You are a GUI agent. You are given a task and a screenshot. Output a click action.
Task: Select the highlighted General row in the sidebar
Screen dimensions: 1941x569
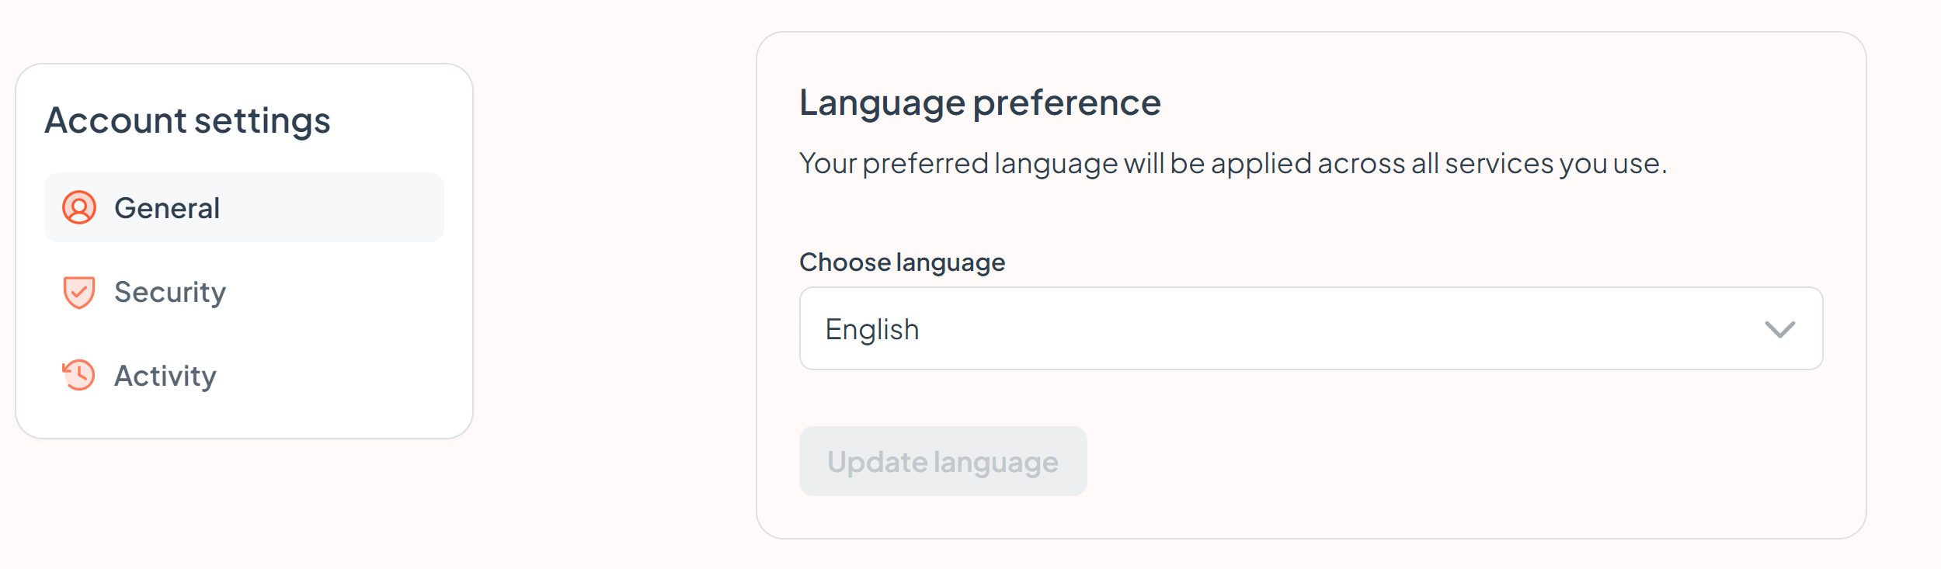click(x=244, y=208)
